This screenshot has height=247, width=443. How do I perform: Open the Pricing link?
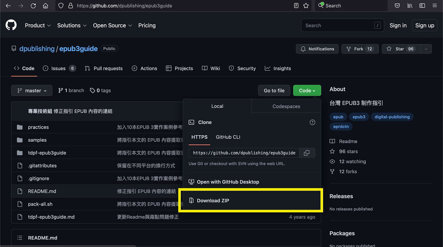pos(147,26)
